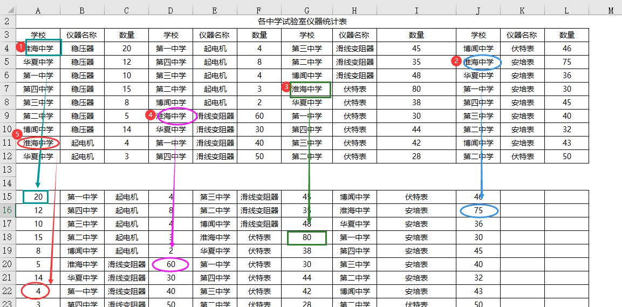Select column A header
Screen dimensions: 622x307
tap(38, 11)
